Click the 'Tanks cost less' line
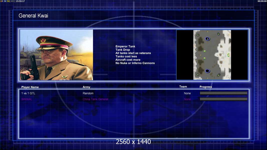This screenshot has height=150, width=267. (x=126, y=56)
